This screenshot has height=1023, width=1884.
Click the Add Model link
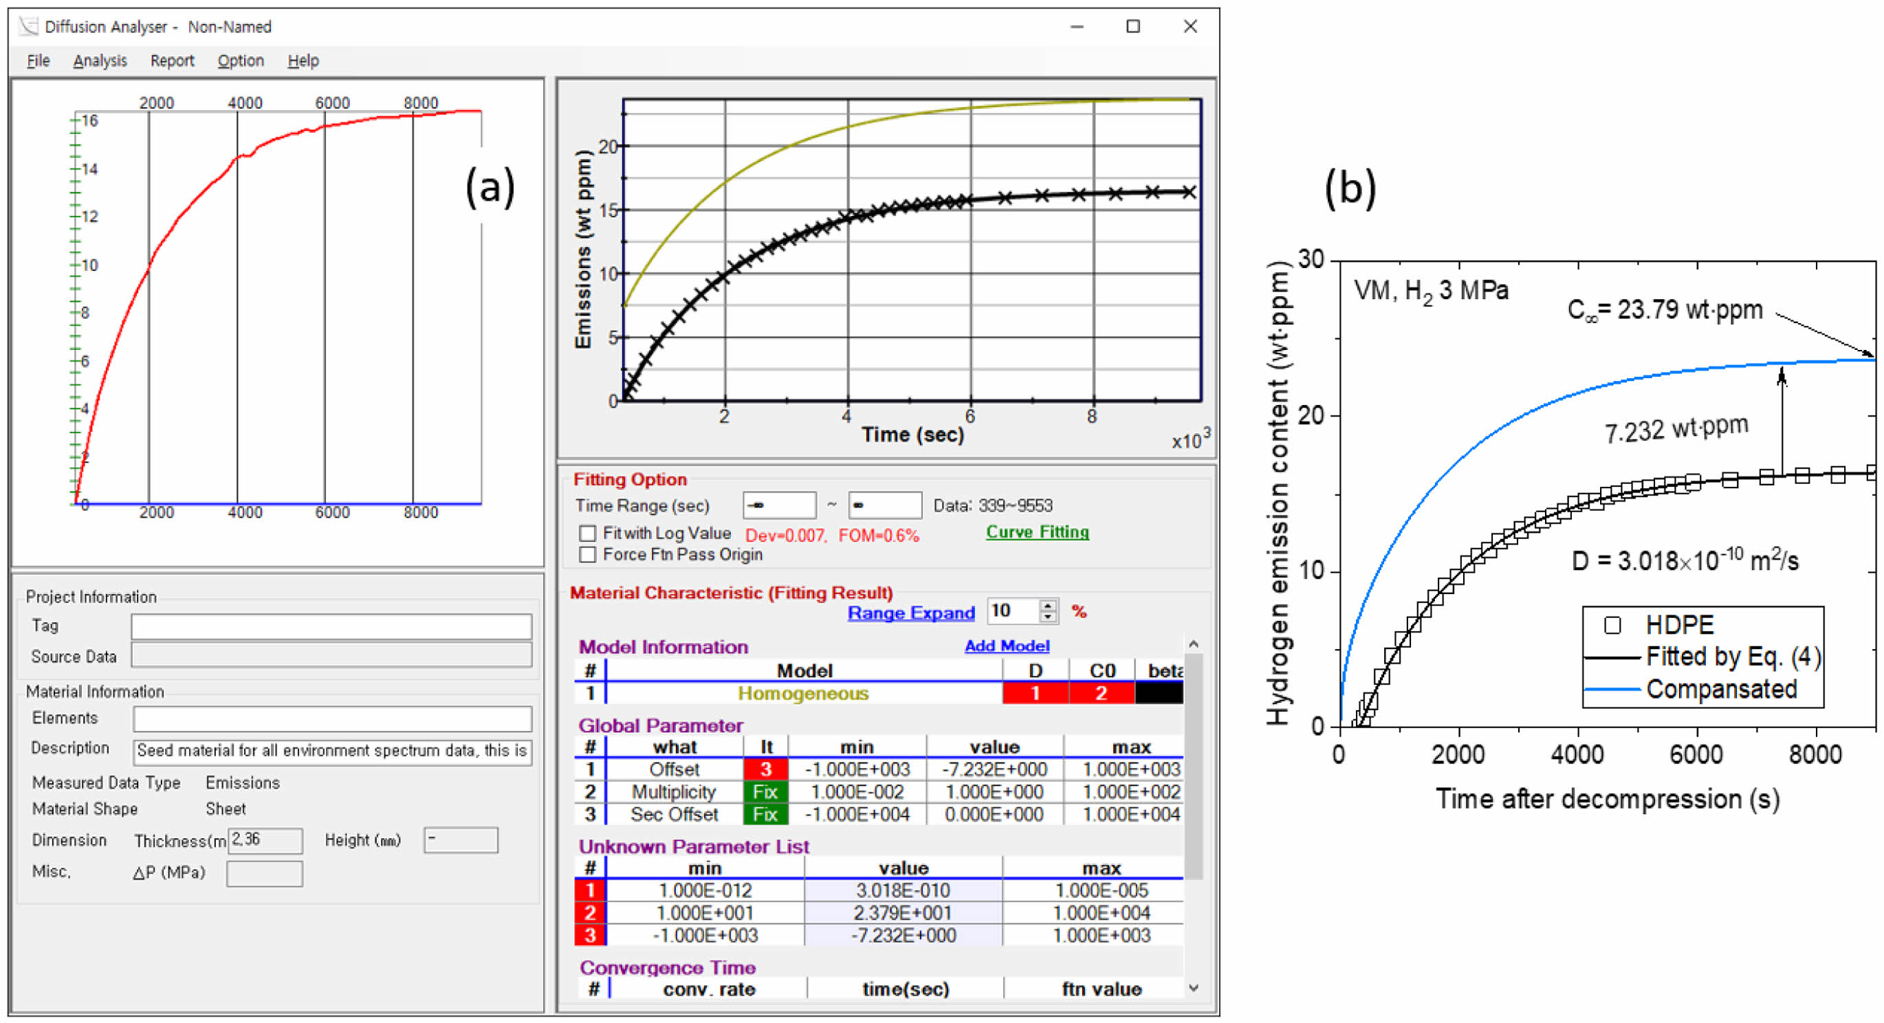point(1007,646)
